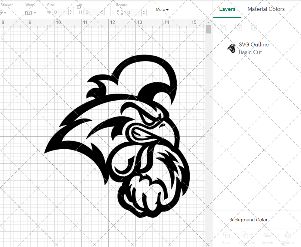Click the Duplicate layer icon
301x247 pixels.
[x=239, y=27]
